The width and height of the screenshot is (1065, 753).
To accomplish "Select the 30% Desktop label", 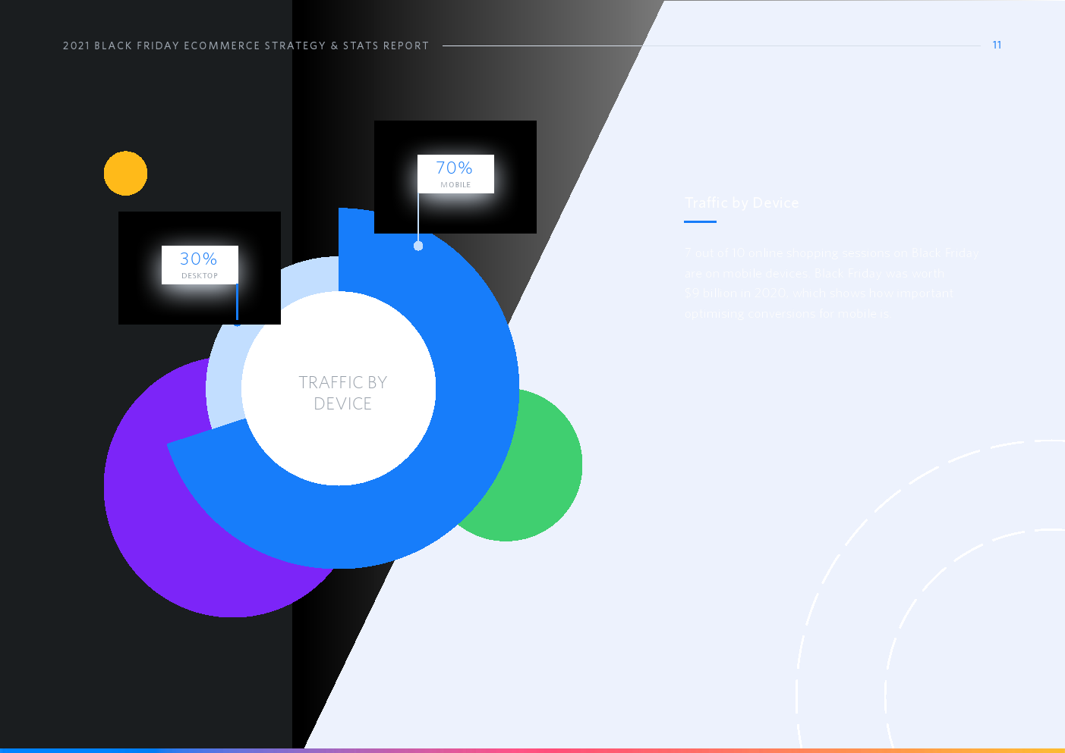I will (x=200, y=265).
